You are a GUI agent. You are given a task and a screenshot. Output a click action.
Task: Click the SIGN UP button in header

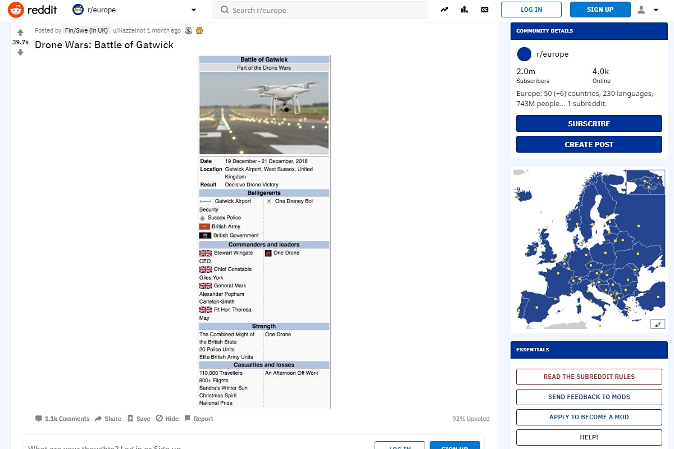click(600, 10)
